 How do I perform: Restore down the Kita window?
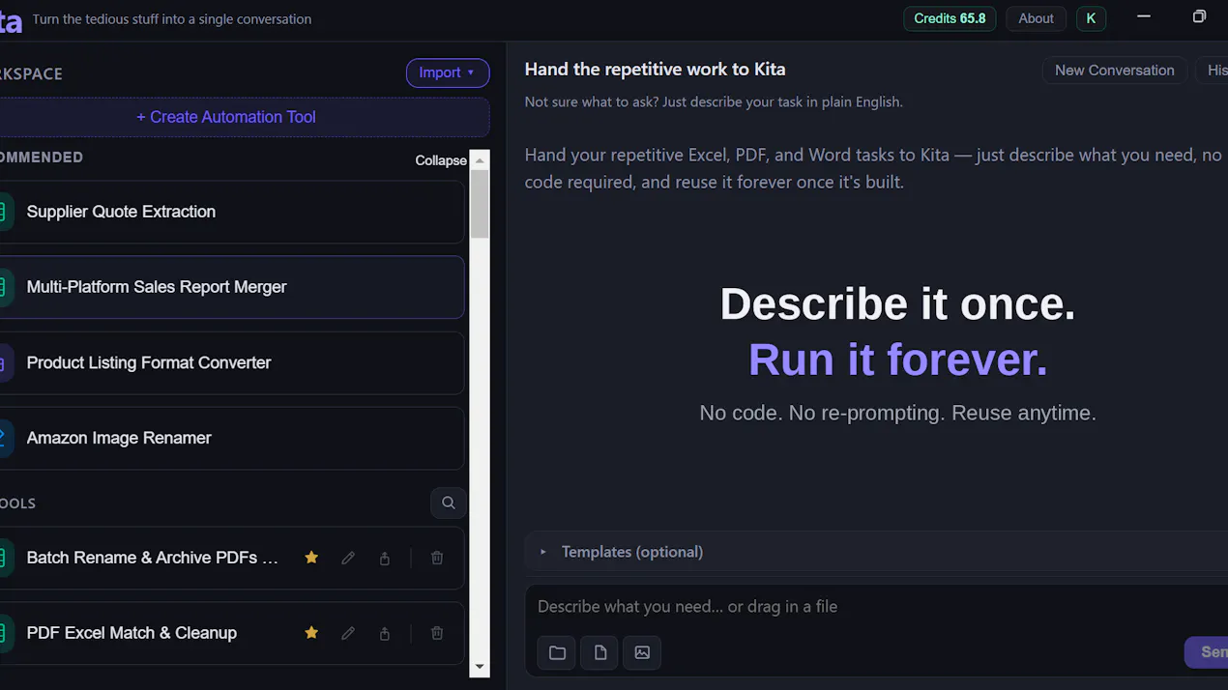click(1199, 16)
